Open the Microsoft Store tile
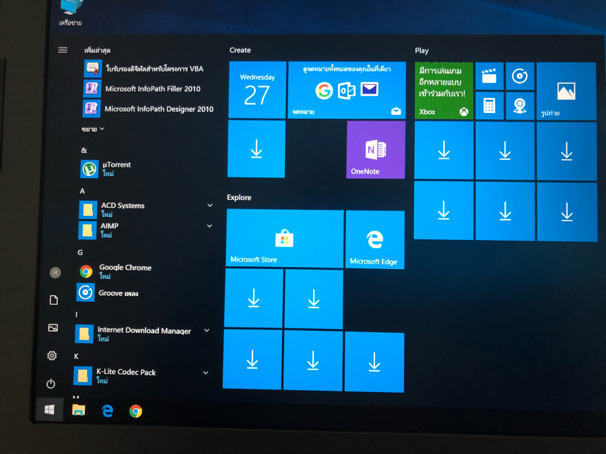Viewport: 606px width, 454px height. 284,239
